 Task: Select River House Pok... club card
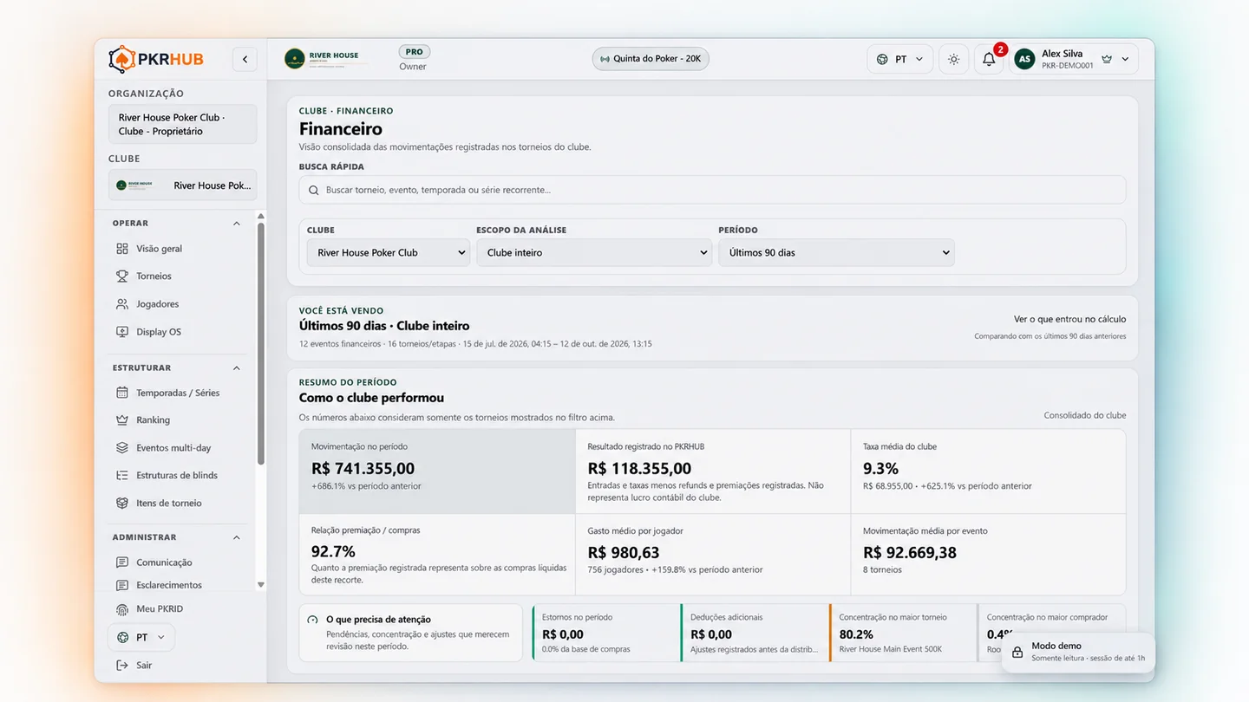182,185
